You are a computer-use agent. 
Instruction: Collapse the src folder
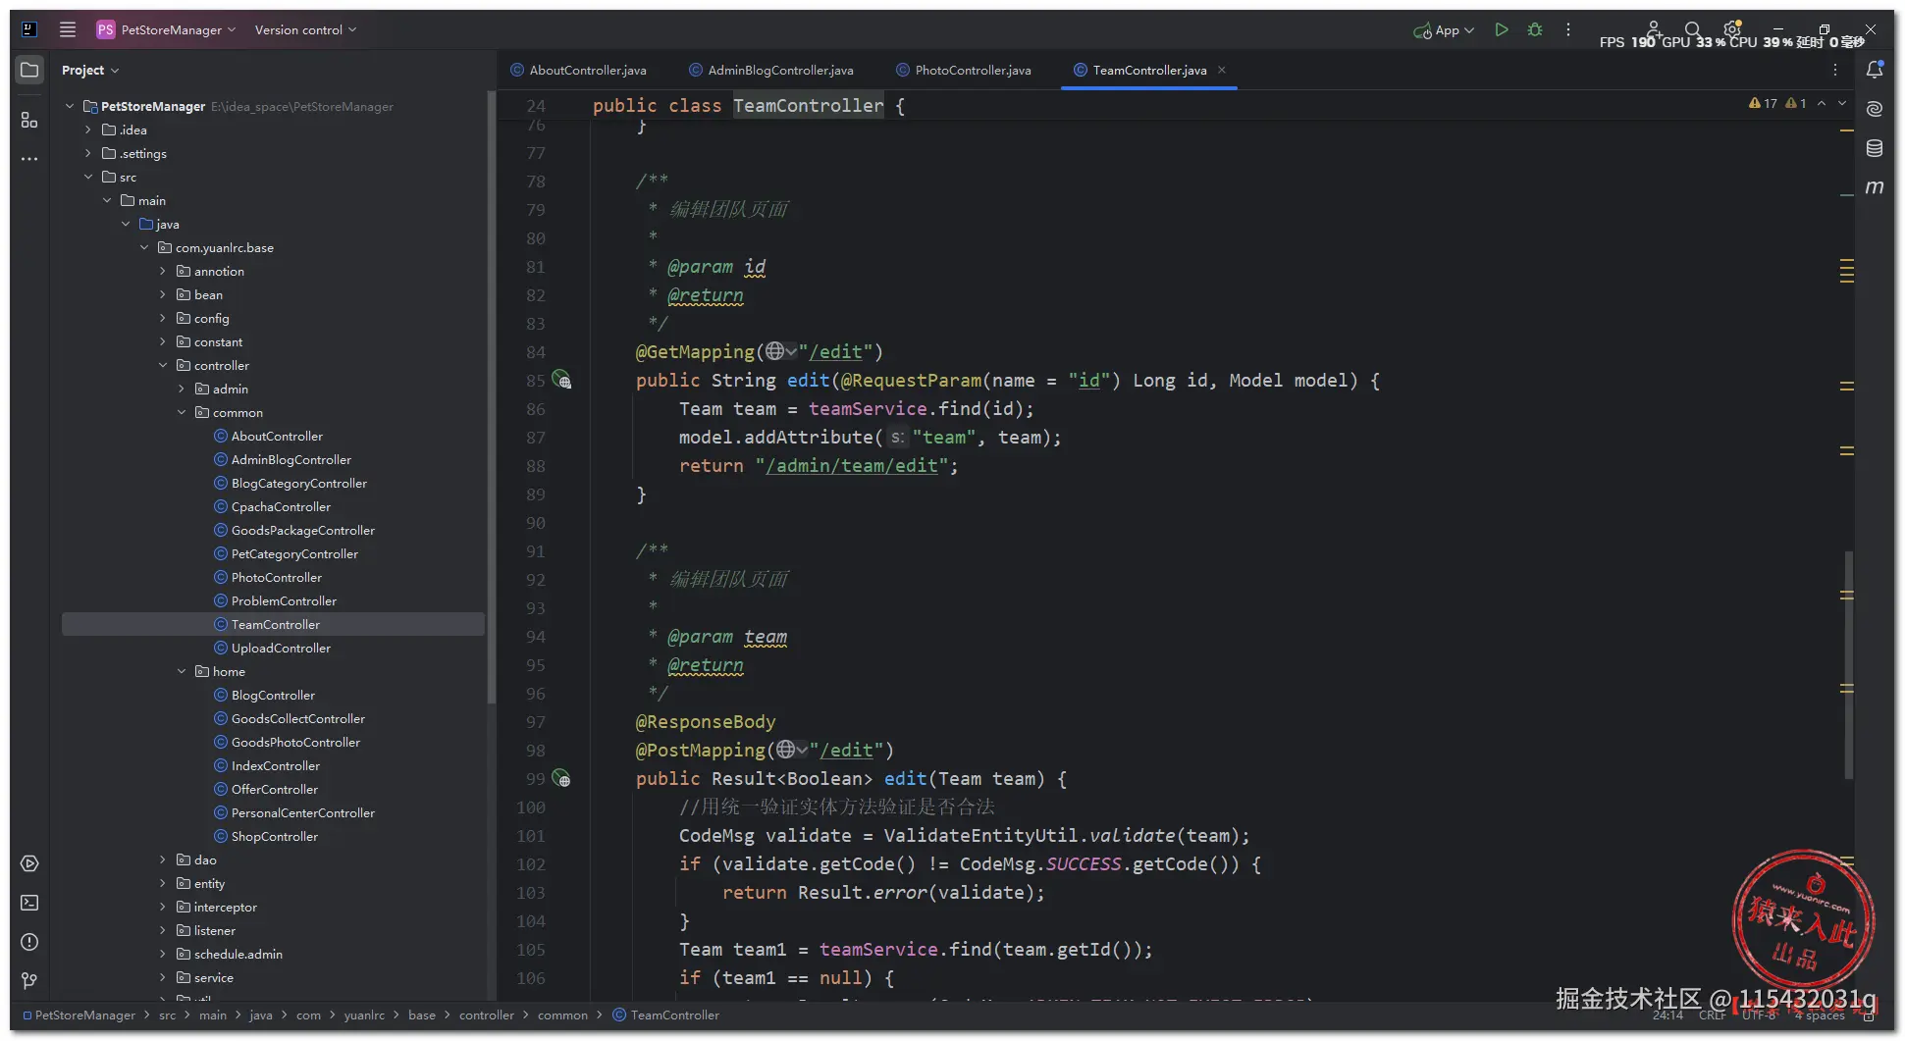(88, 177)
